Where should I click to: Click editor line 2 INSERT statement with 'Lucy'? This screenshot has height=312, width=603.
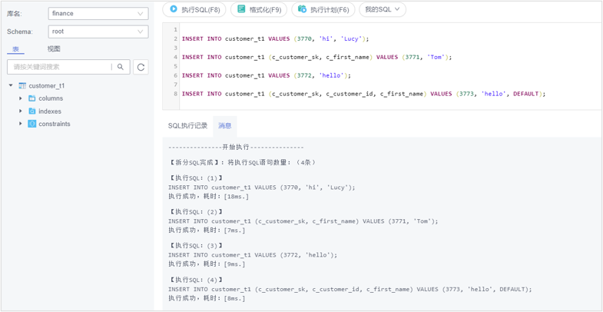[x=275, y=39]
